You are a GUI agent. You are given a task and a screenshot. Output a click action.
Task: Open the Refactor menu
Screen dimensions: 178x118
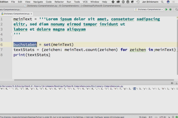(x=59, y=2)
